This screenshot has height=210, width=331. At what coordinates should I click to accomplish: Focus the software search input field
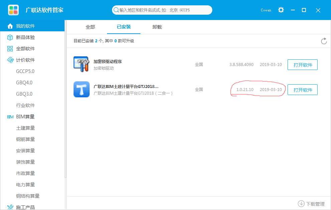162,10
